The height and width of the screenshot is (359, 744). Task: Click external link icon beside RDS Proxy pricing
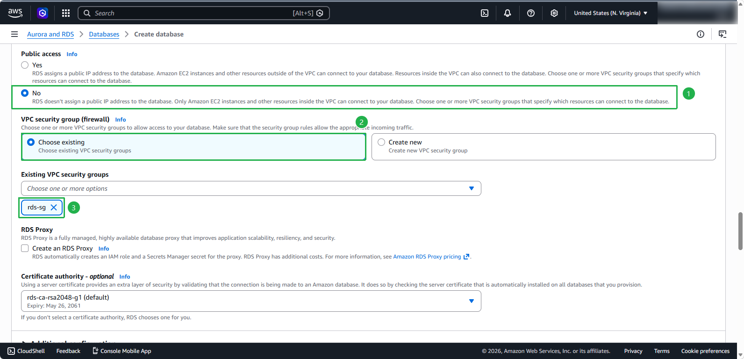[466, 257]
